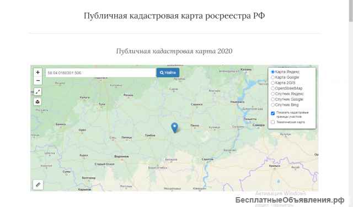Image resolution: width=353 pixels, height=207 pixels.
Task: Click the blue location pin marker
Action: [x=175, y=128]
